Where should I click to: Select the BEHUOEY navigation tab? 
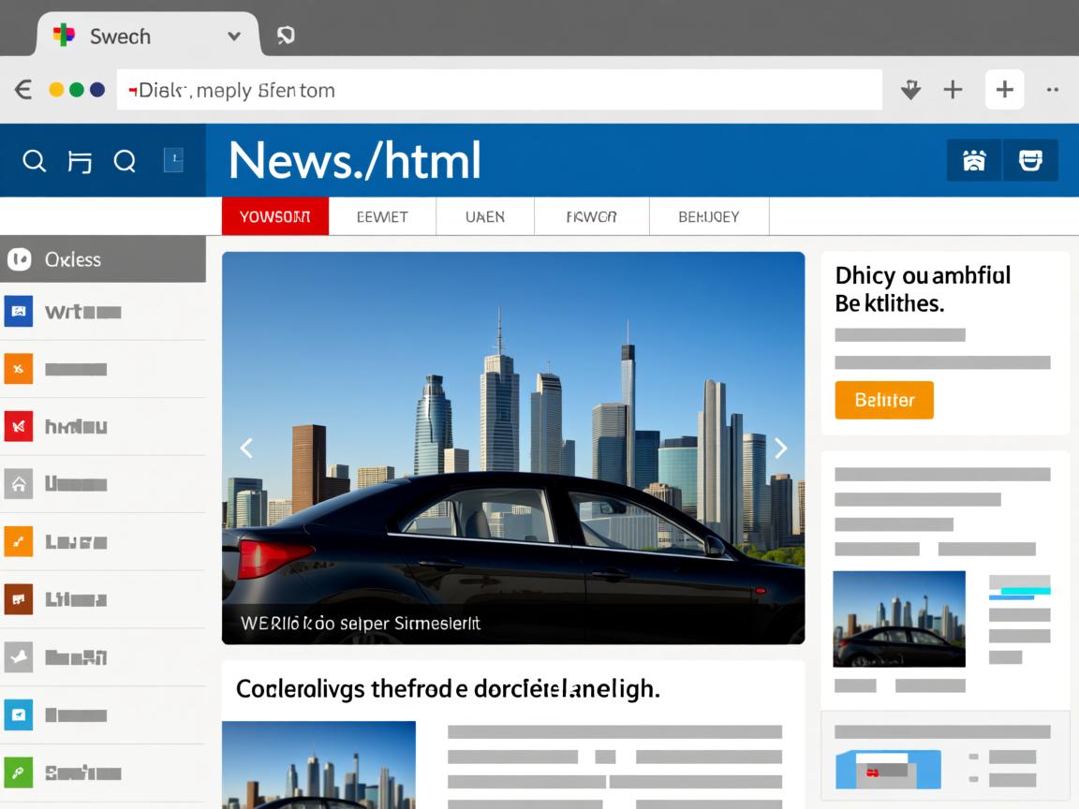708,216
